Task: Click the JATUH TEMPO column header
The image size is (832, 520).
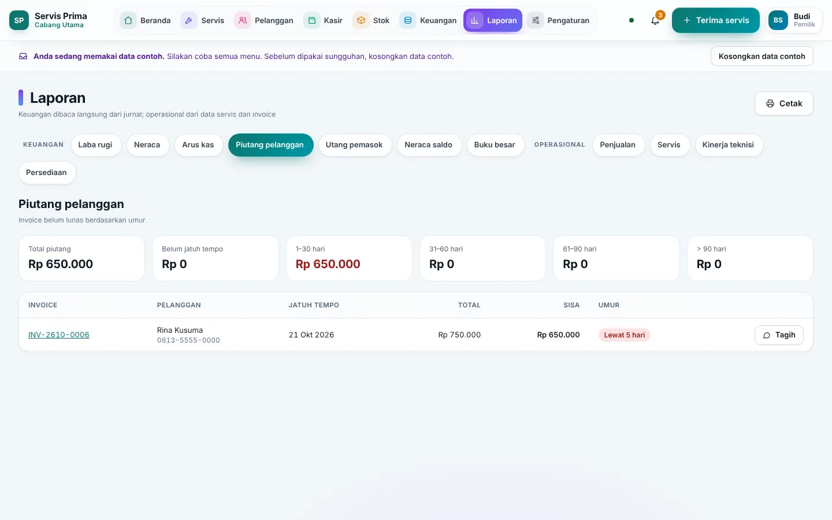Action: 314,305
